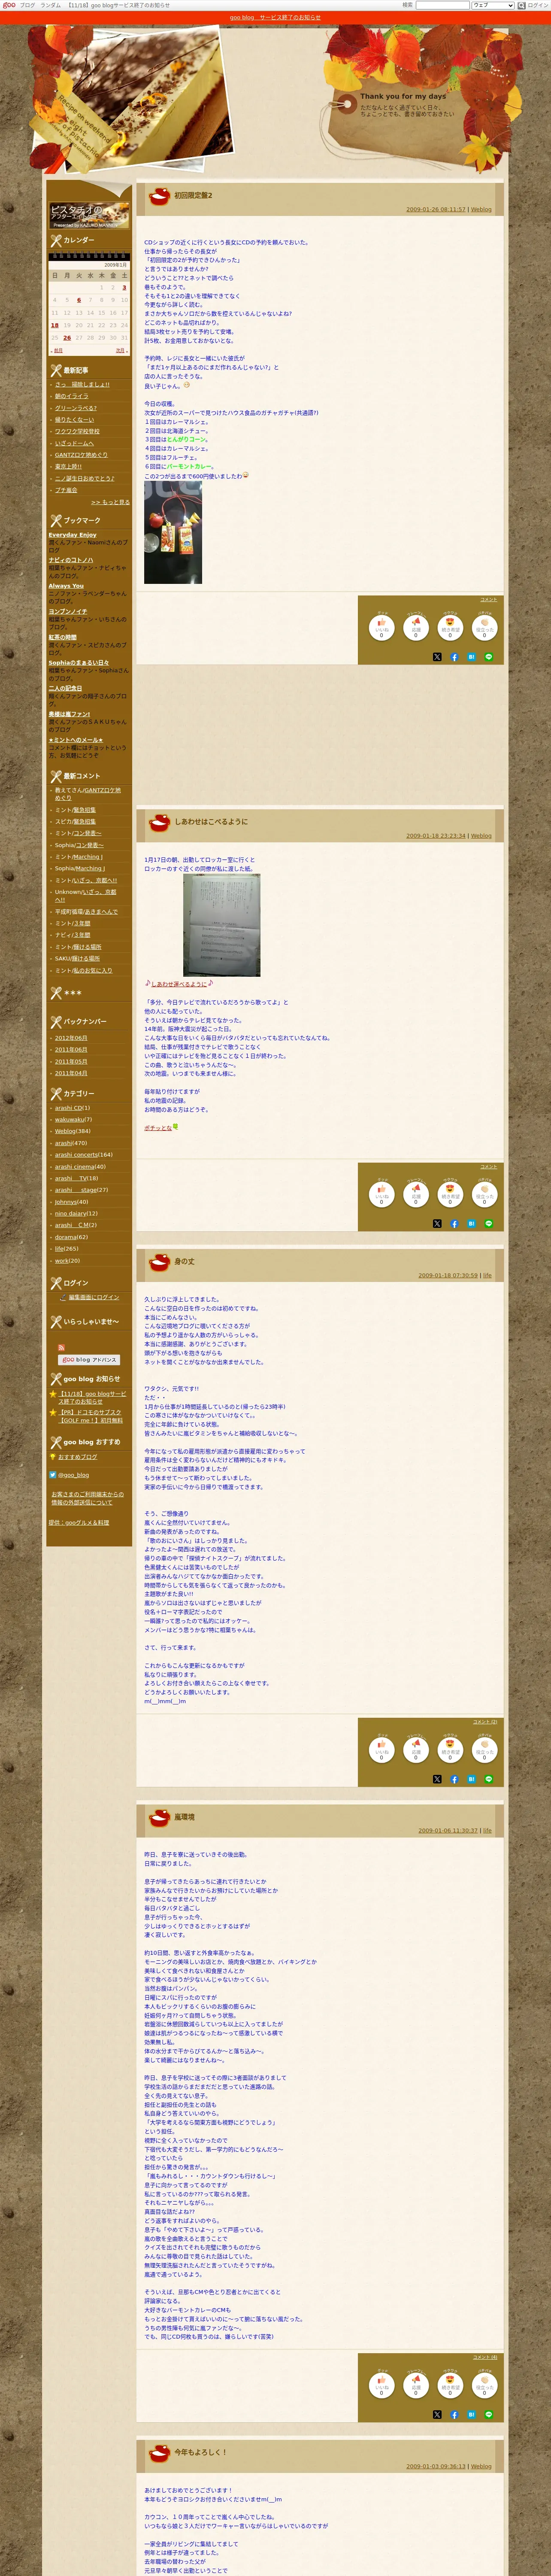551x2576 pixels.
Task: Click the 役立った reaction on the しあわせはこべるように post
Action: pos(484,1194)
